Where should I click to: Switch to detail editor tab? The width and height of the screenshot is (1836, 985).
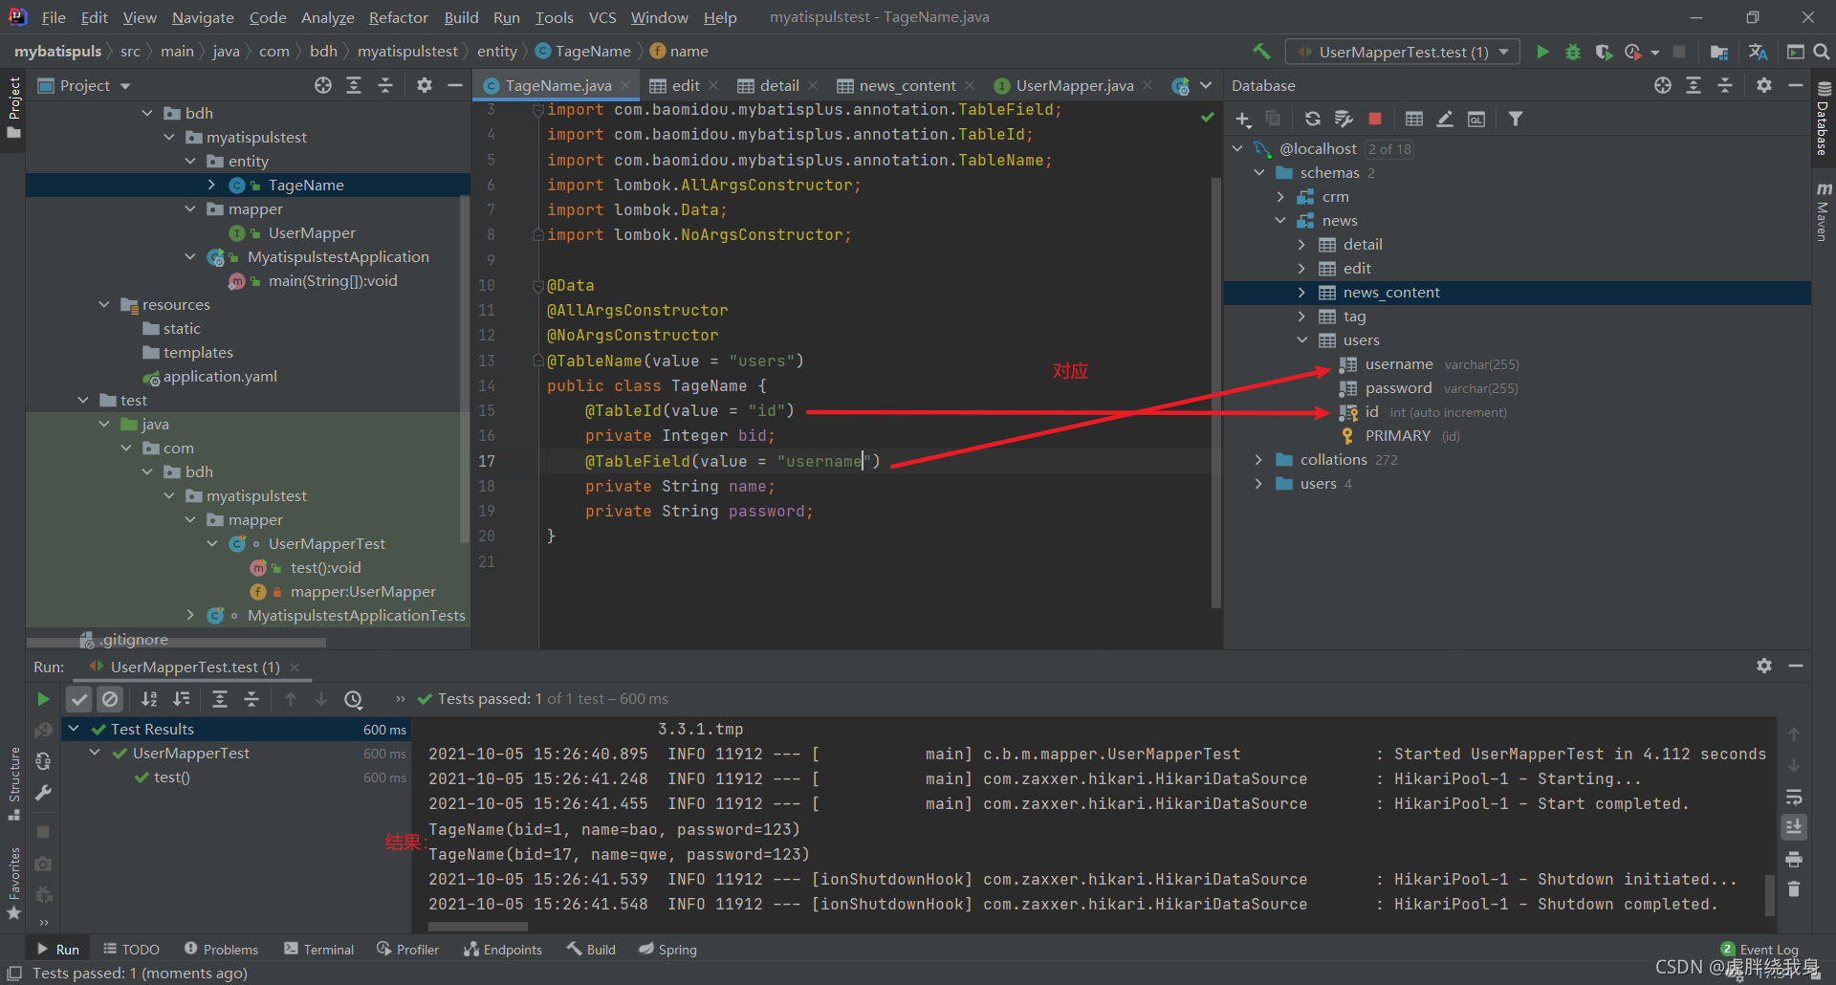(779, 85)
